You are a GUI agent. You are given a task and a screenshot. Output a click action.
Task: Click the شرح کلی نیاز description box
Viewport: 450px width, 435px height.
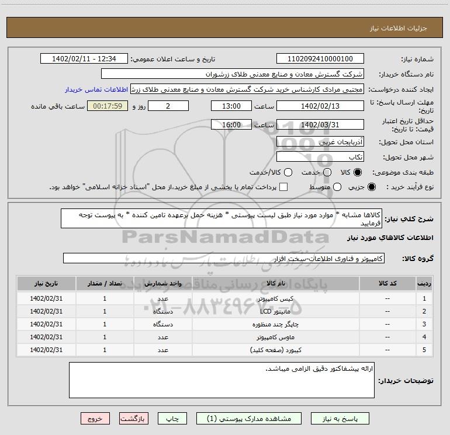click(x=221, y=218)
